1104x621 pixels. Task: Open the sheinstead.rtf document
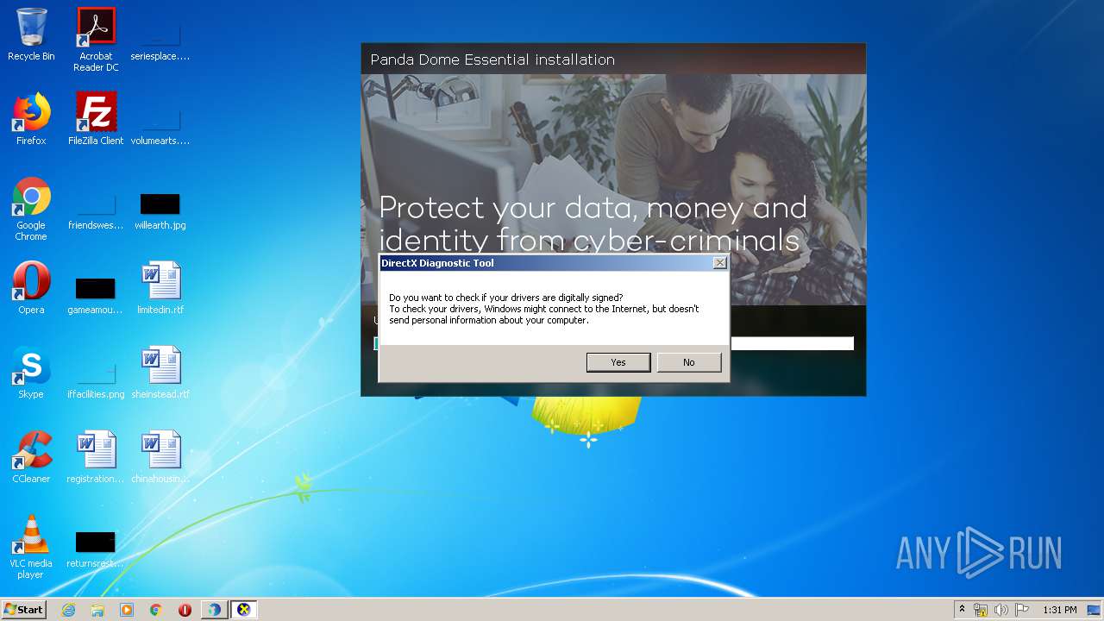[x=160, y=373]
